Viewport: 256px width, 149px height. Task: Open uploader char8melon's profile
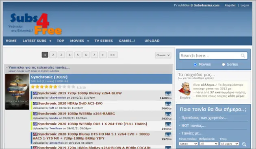(x=58, y=97)
